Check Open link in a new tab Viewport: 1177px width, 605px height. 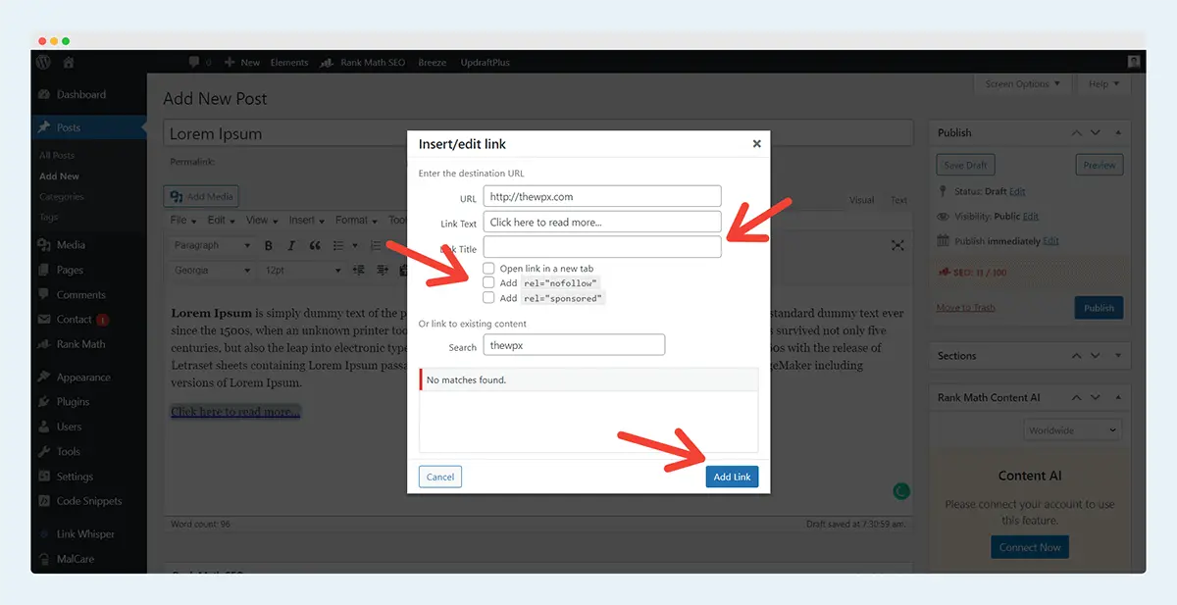488,268
